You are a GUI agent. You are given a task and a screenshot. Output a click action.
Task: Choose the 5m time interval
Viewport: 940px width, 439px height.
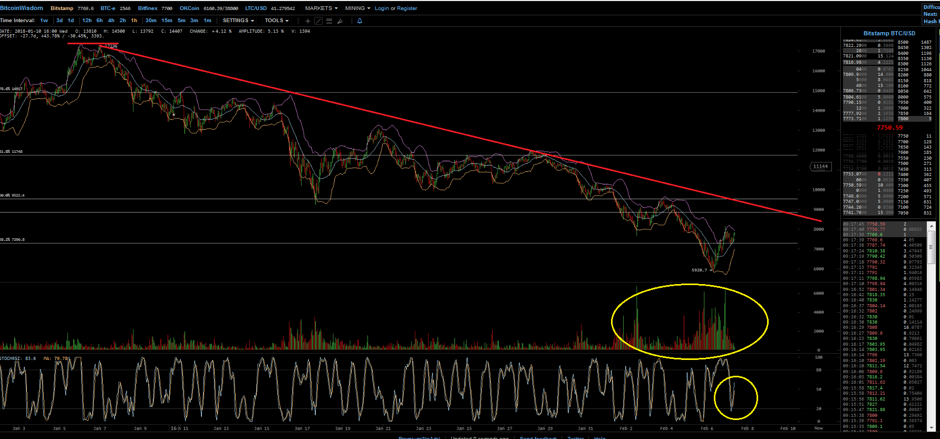181,21
